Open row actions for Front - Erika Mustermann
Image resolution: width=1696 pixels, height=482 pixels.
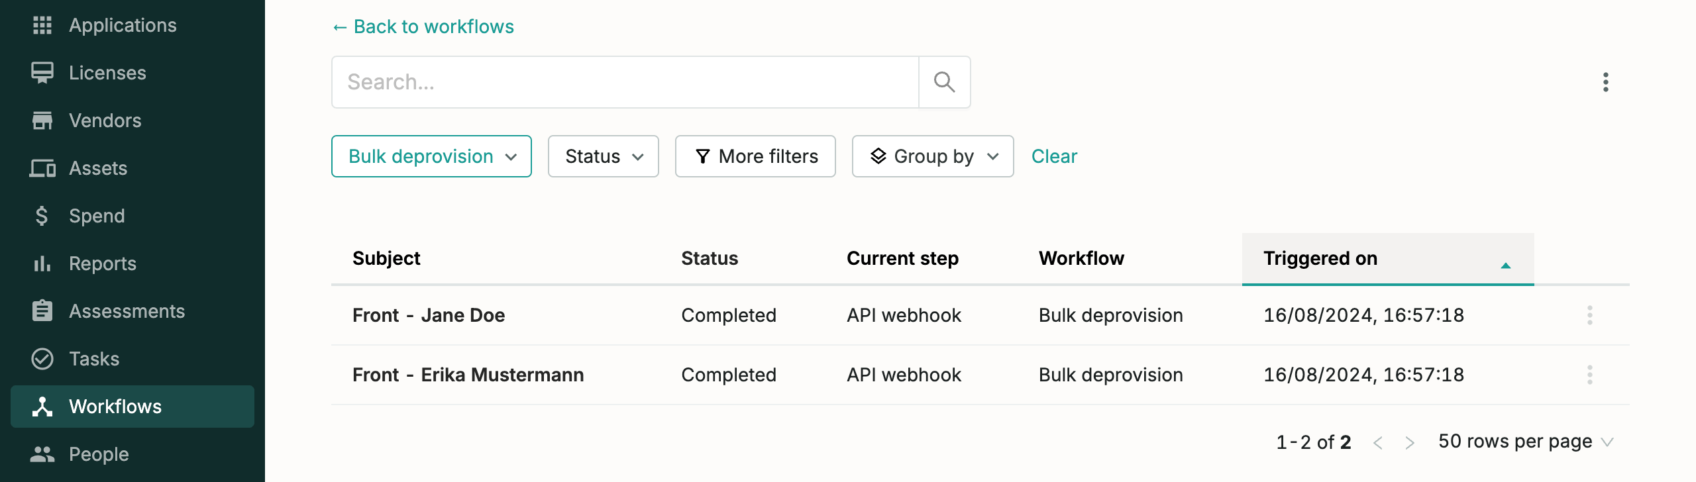click(1590, 375)
